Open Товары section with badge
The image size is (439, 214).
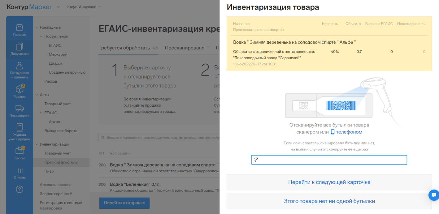click(20, 91)
